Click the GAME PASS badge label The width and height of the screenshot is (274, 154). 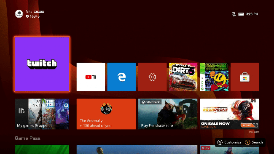(151, 102)
